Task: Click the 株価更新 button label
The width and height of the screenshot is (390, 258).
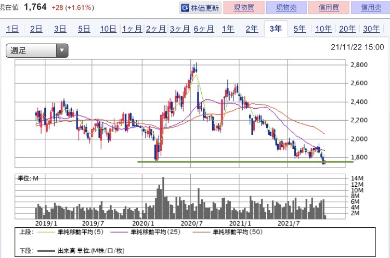Action: click(205, 8)
